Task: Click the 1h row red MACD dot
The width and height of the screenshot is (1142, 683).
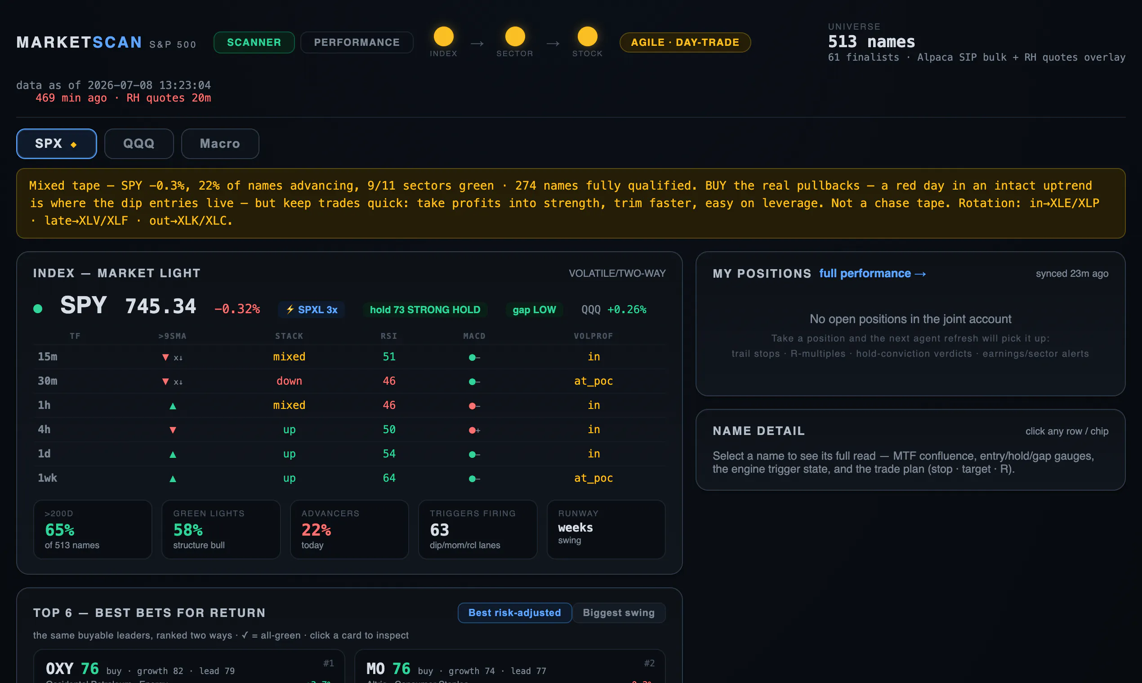Action: pos(472,406)
